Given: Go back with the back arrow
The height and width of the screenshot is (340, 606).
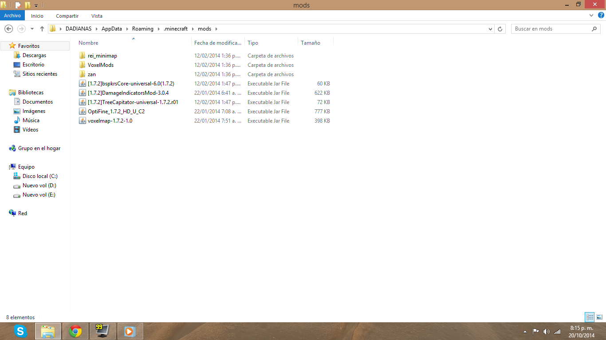Looking at the screenshot, I should pos(8,29).
